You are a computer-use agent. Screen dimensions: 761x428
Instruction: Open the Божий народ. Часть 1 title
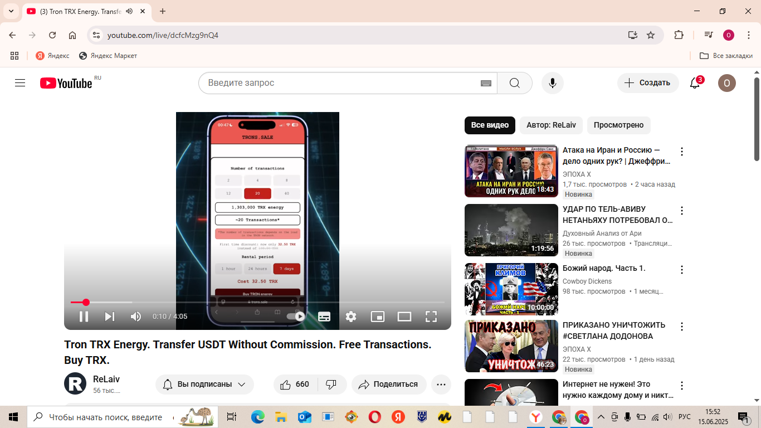coord(604,268)
